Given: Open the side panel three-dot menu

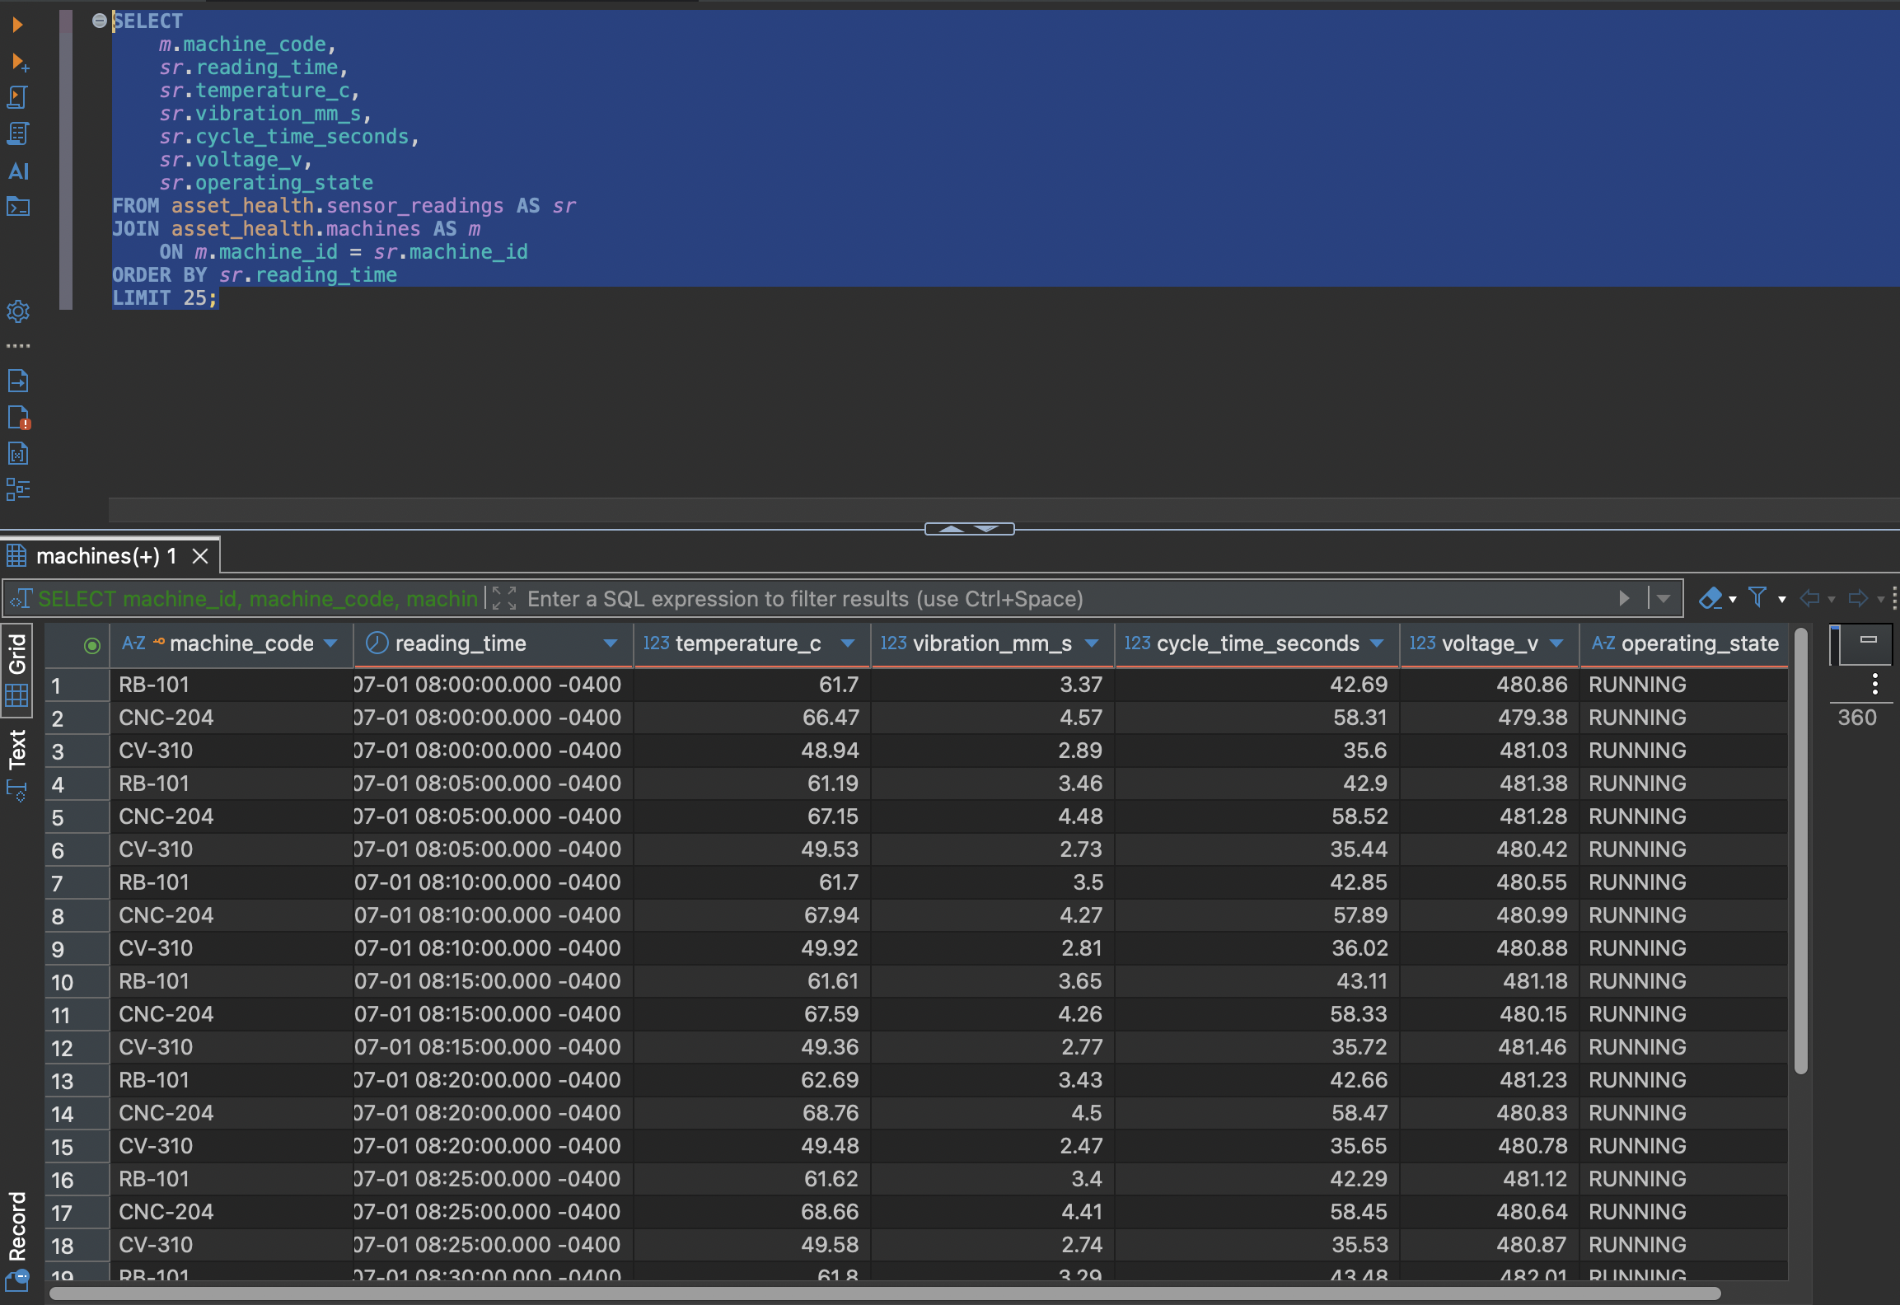Looking at the screenshot, I should (1874, 684).
